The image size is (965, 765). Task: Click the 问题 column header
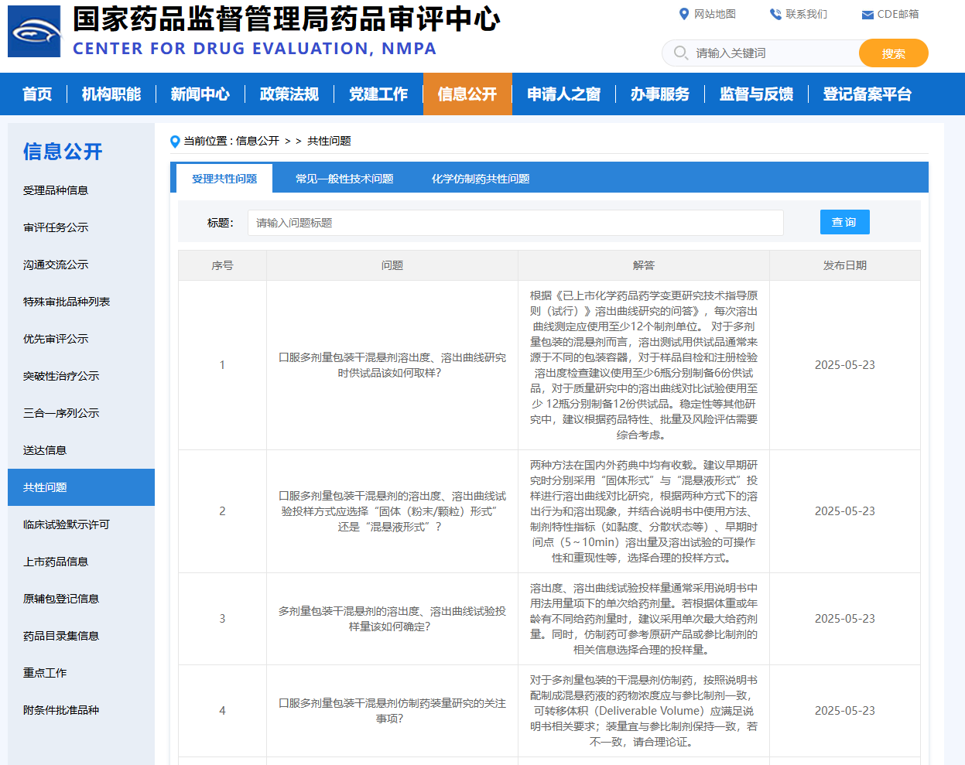coord(392,265)
